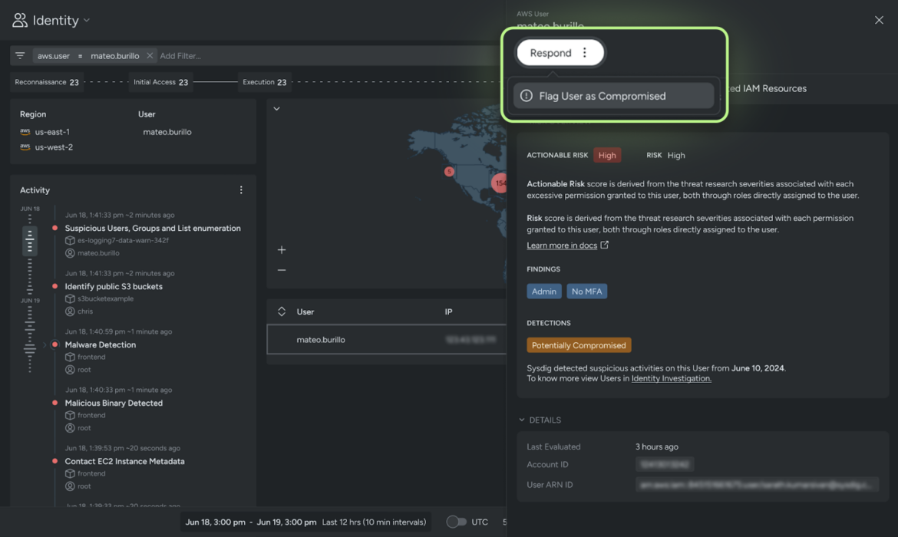Click the JUN 18 timeline marker
898x537 pixels.
[30, 209]
